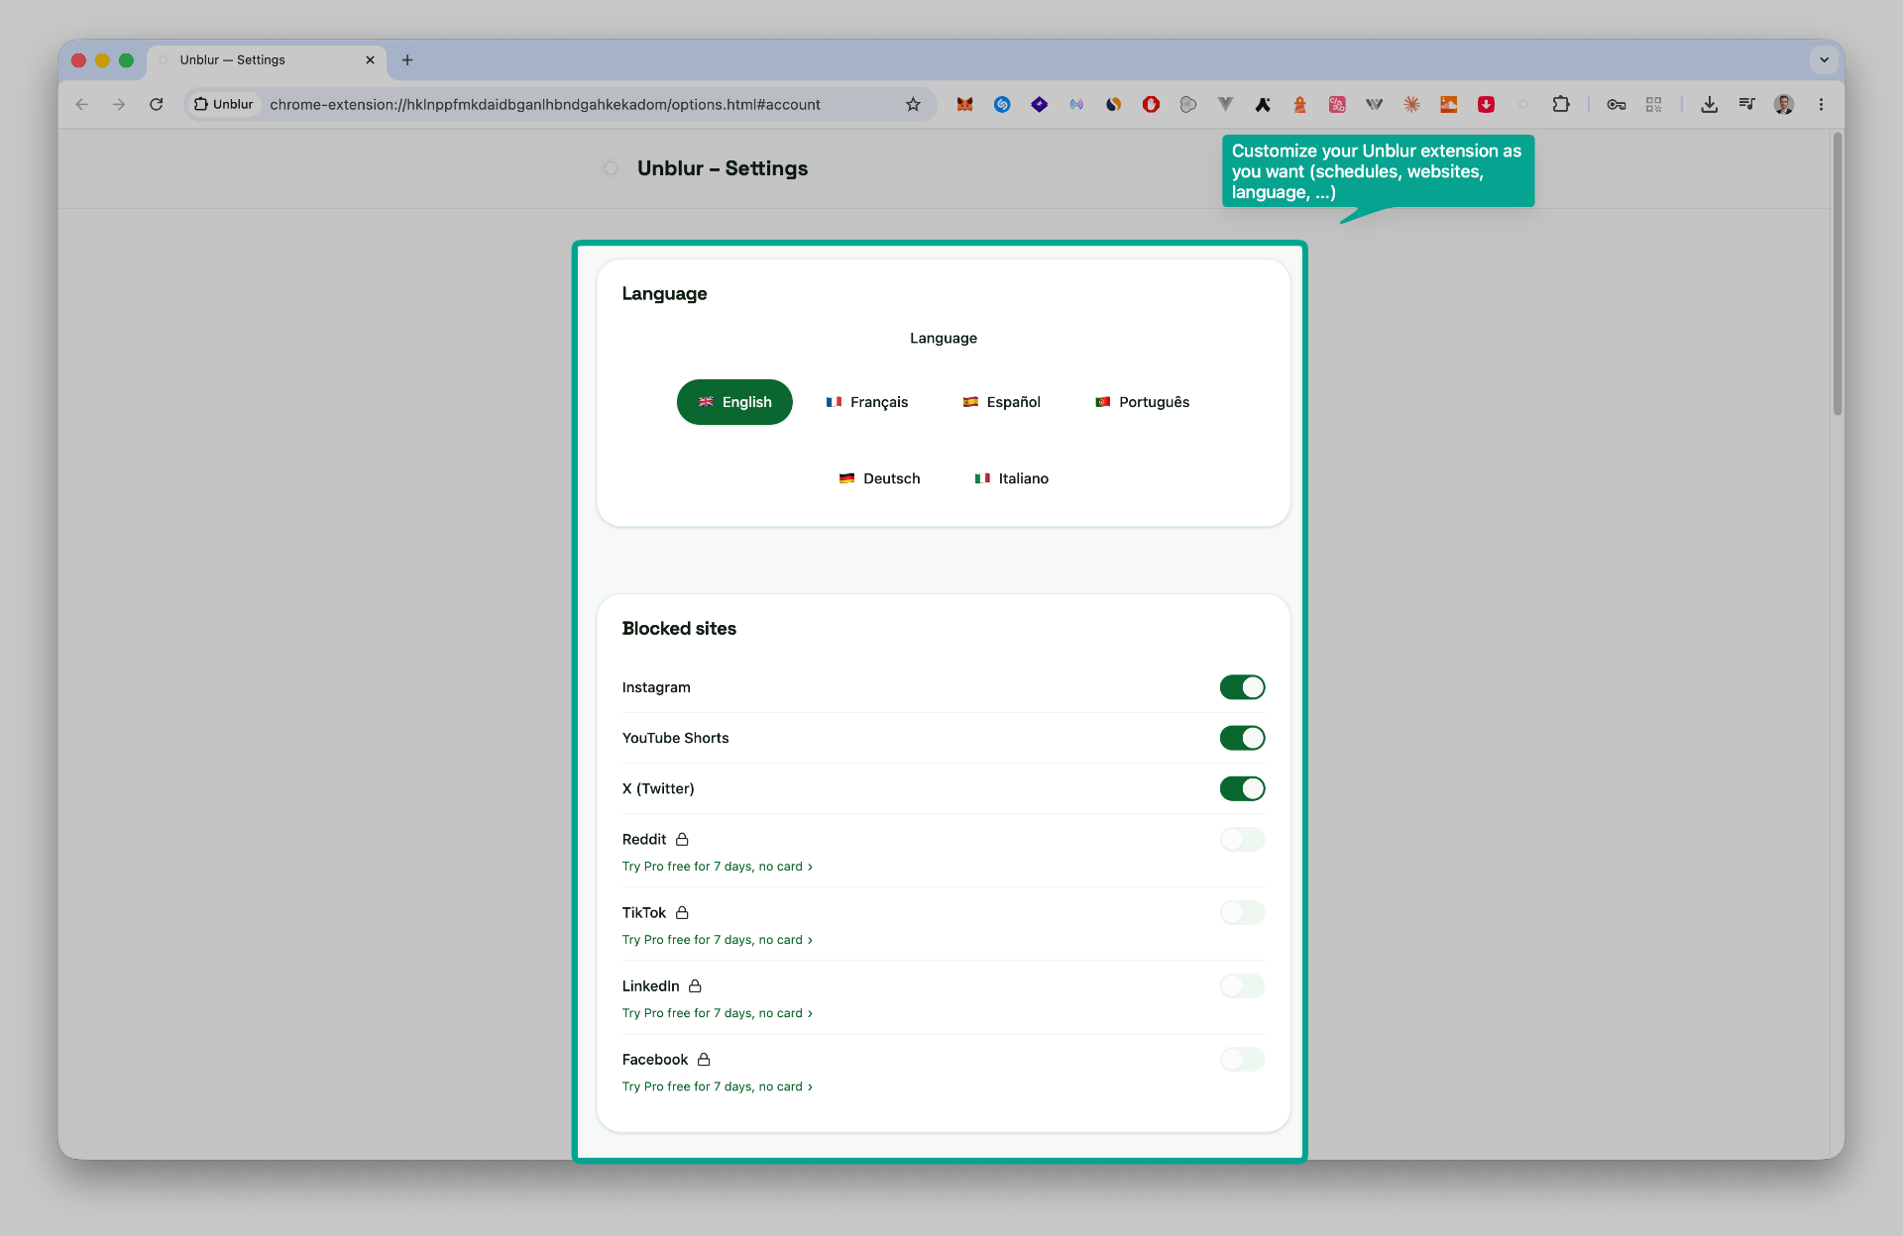Open Pro trial link under Reddit
The image size is (1903, 1236).
coord(718,867)
